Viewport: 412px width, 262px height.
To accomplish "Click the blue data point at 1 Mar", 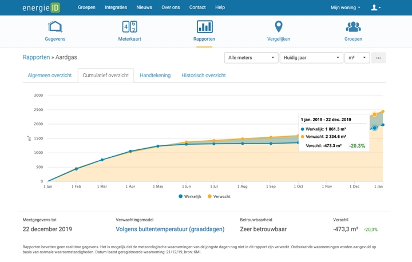I will pyautogui.click(x=102, y=160).
